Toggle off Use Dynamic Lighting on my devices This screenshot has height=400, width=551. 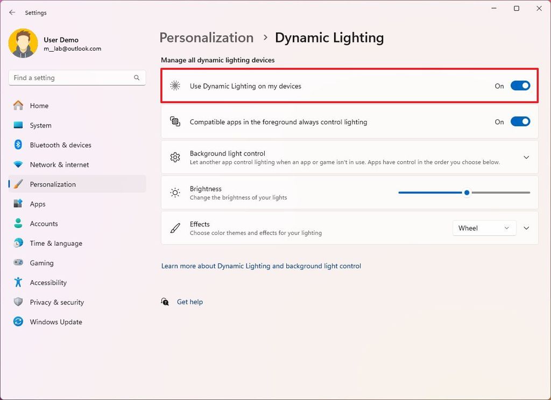pyautogui.click(x=520, y=85)
